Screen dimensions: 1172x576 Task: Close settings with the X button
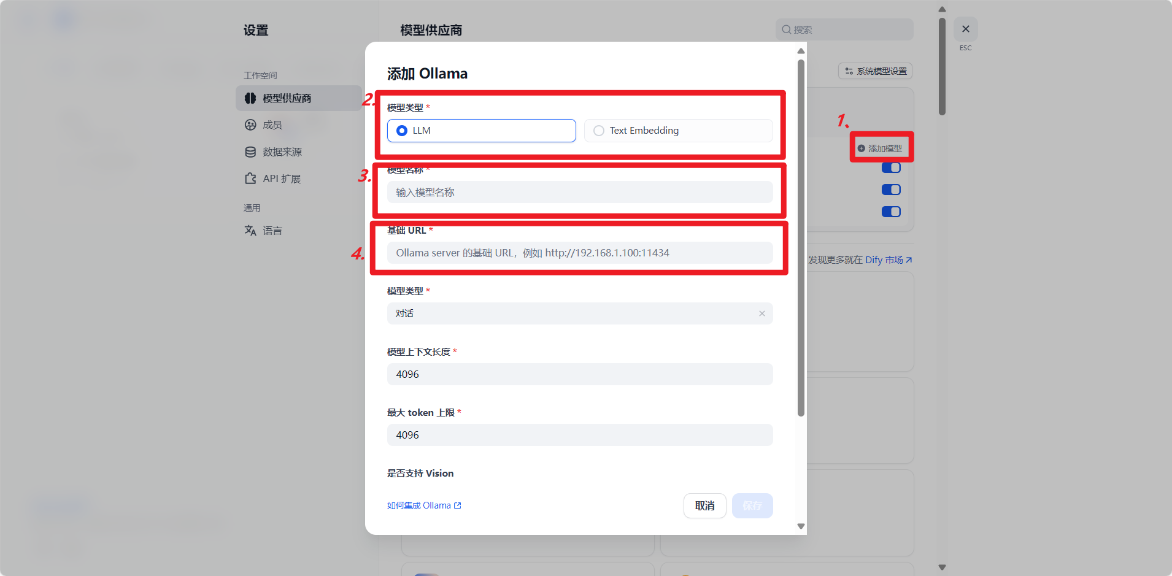click(x=965, y=29)
